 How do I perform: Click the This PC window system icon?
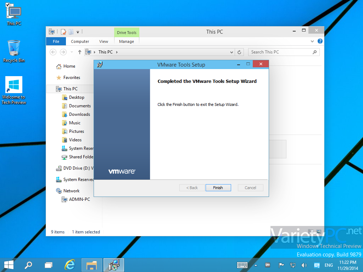(x=52, y=32)
